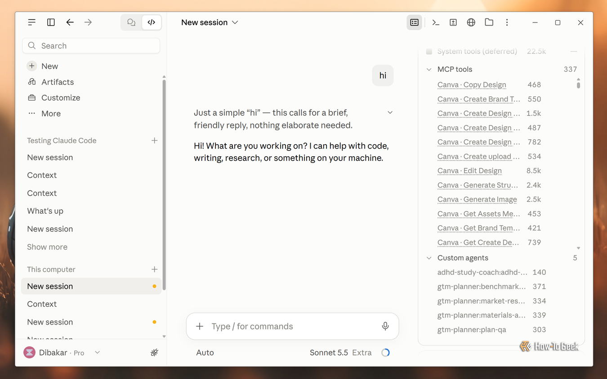Collapse the thinking summary chevron
Viewport: 607px width, 379px height.
(x=390, y=113)
